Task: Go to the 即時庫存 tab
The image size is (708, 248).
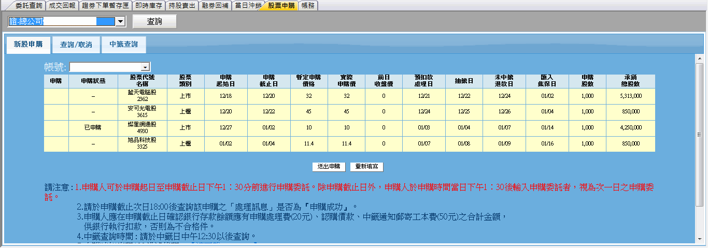Action: coord(148,6)
